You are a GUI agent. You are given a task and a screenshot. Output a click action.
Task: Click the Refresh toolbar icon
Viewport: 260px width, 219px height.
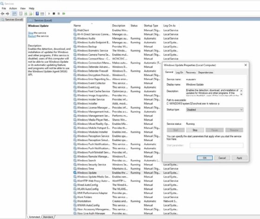click(26, 13)
